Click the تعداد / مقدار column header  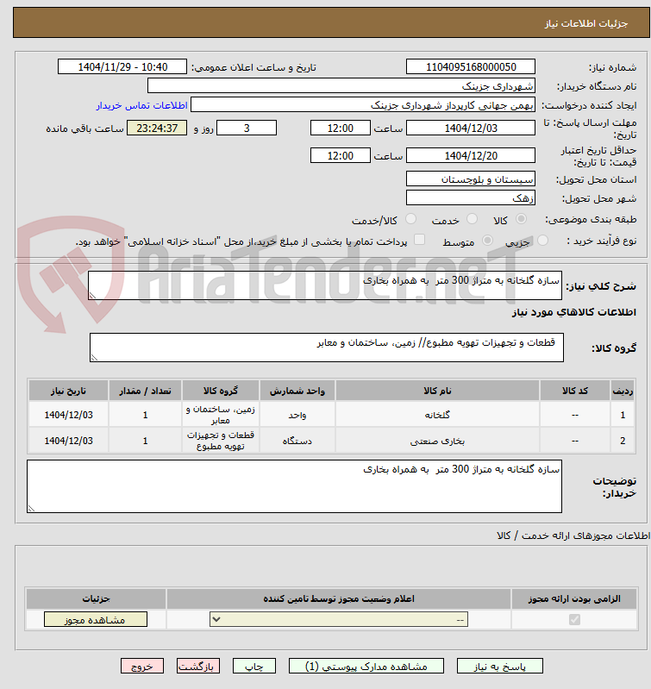146,391
